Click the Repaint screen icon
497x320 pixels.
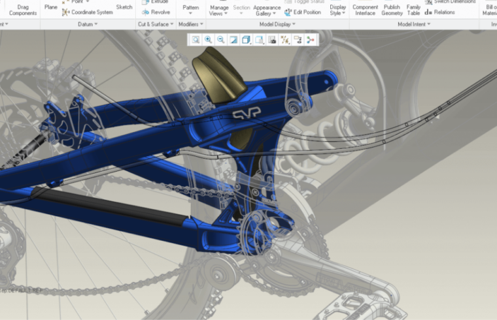click(233, 40)
